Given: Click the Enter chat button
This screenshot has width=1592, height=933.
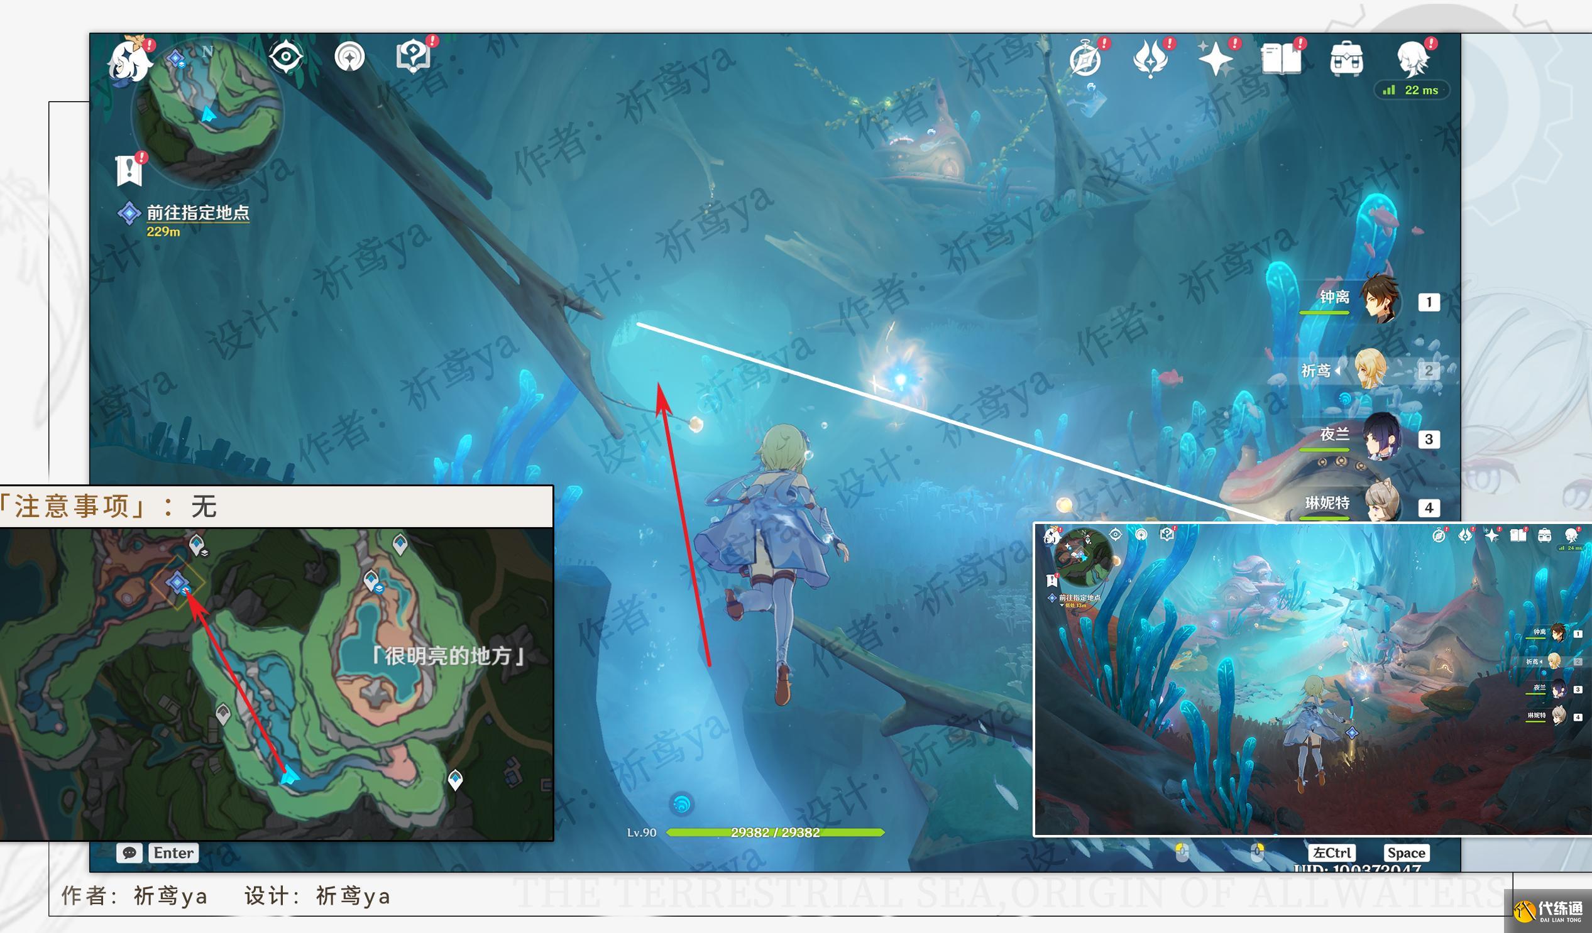Looking at the screenshot, I should 173,853.
